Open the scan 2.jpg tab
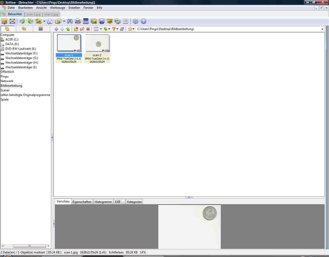Screen dimensions: 329x257 (x=51, y=14)
